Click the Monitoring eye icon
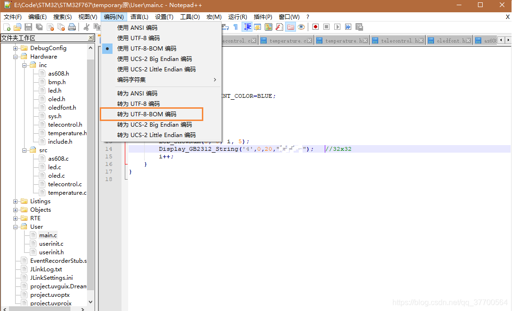Screen dimensions: 512x311 click(301, 27)
